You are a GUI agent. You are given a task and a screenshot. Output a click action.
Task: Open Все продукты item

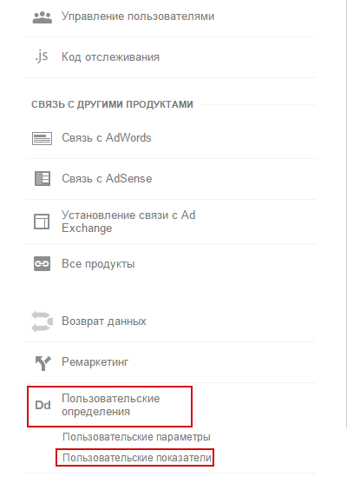pos(98,264)
